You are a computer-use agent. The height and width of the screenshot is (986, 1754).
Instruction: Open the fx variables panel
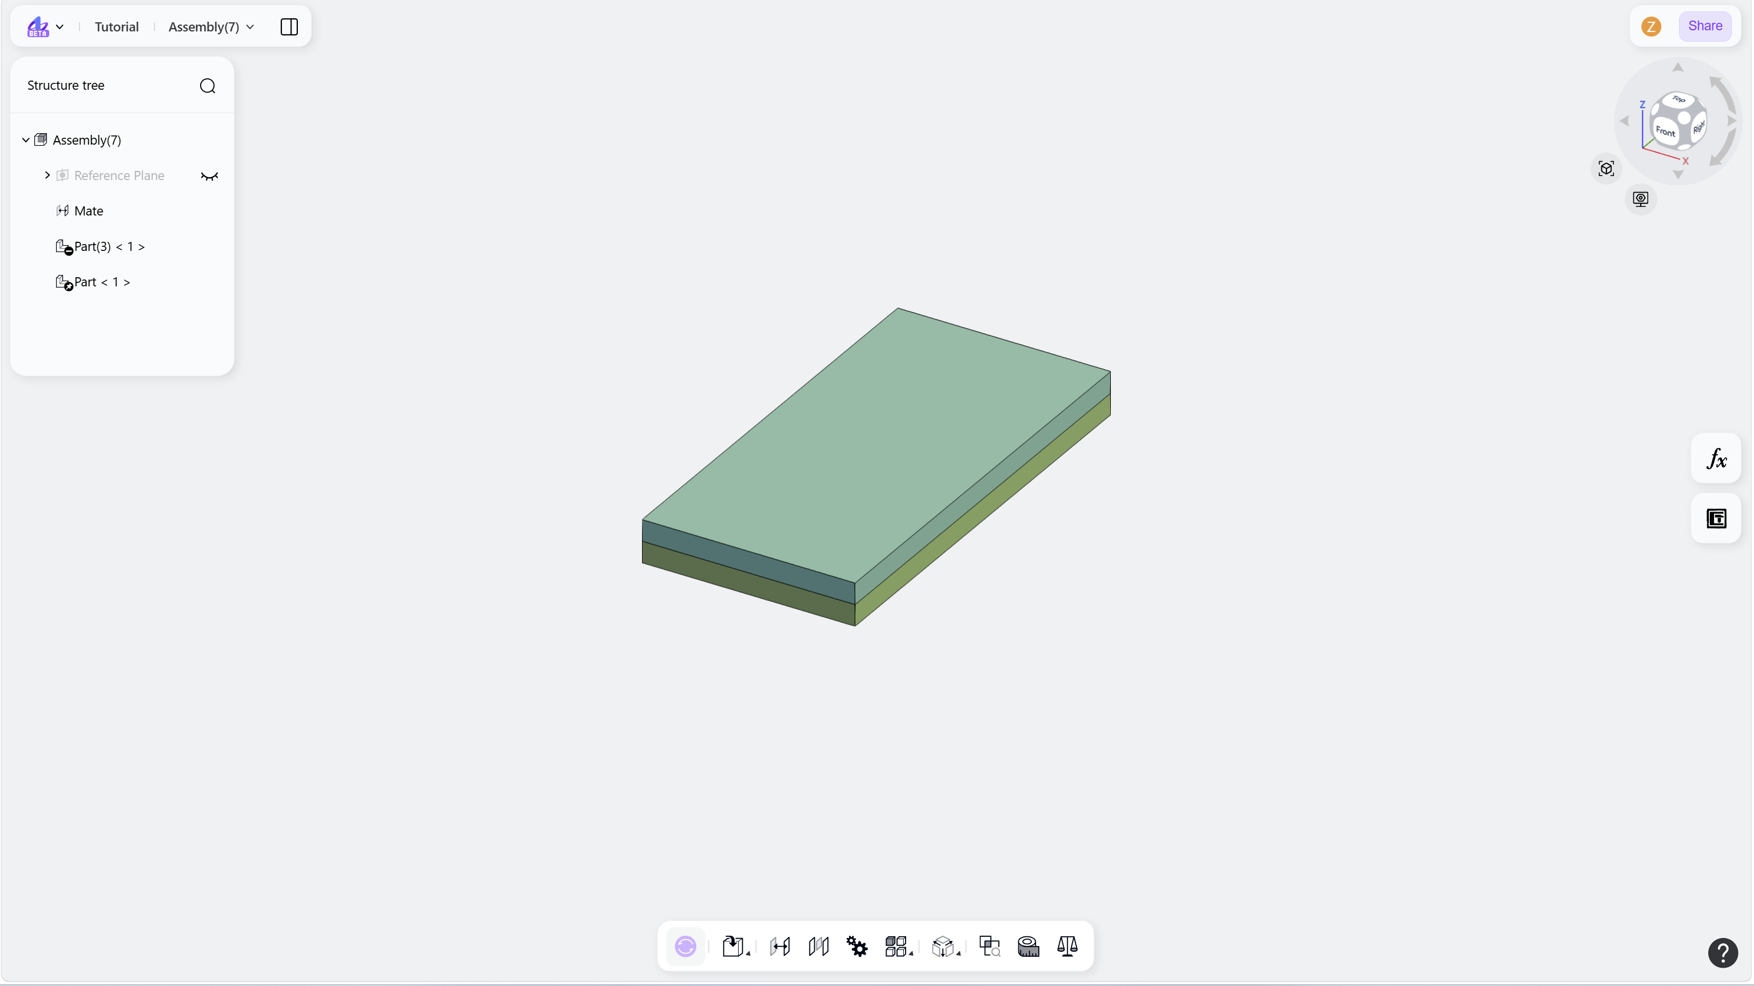coord(1716,458)
